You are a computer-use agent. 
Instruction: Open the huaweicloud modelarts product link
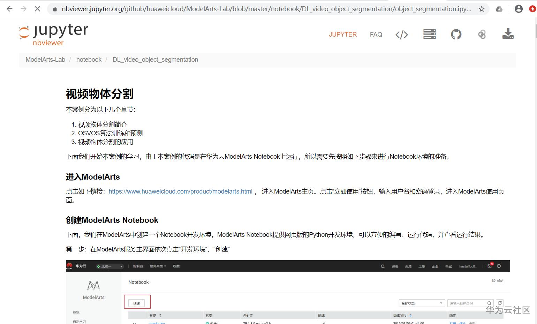pyautogui.click(x=181, y=191)
